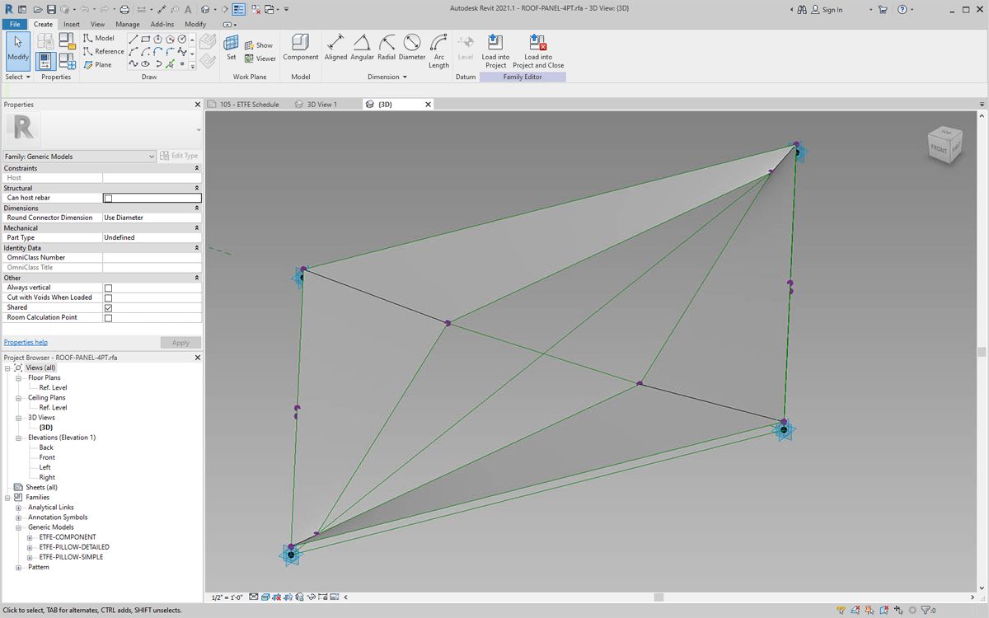Switch to the 3D View 1 tab
The height and width of the screenshot is (618, 989).
coord(321,105)
